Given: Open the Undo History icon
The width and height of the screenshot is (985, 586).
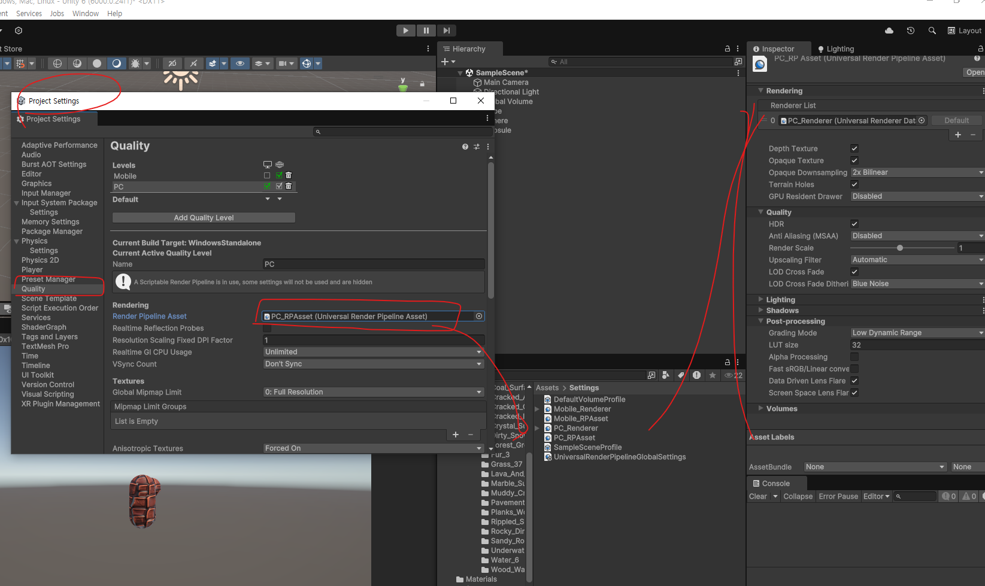Looking at the screenshot, I should [911, 31].
